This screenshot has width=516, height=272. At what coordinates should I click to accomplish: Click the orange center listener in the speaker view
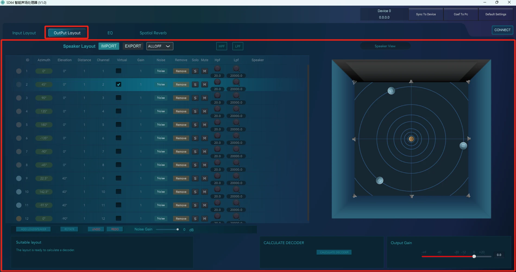click(411, 139)
